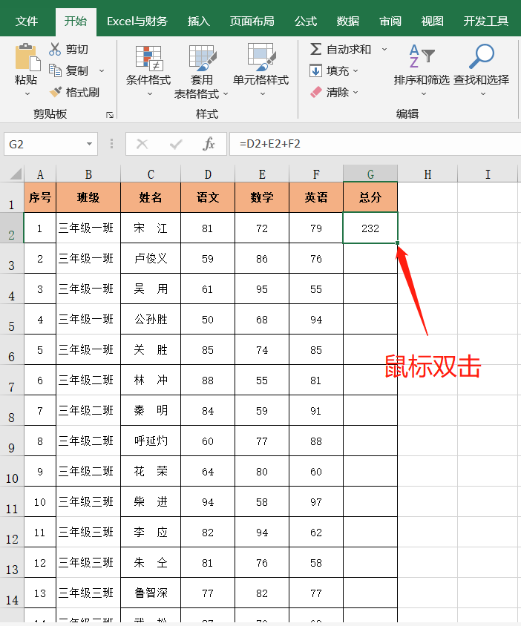The image size is (521, 626).
Task: Click Find and Select magnifier icon
Action: tap(482, 57)
